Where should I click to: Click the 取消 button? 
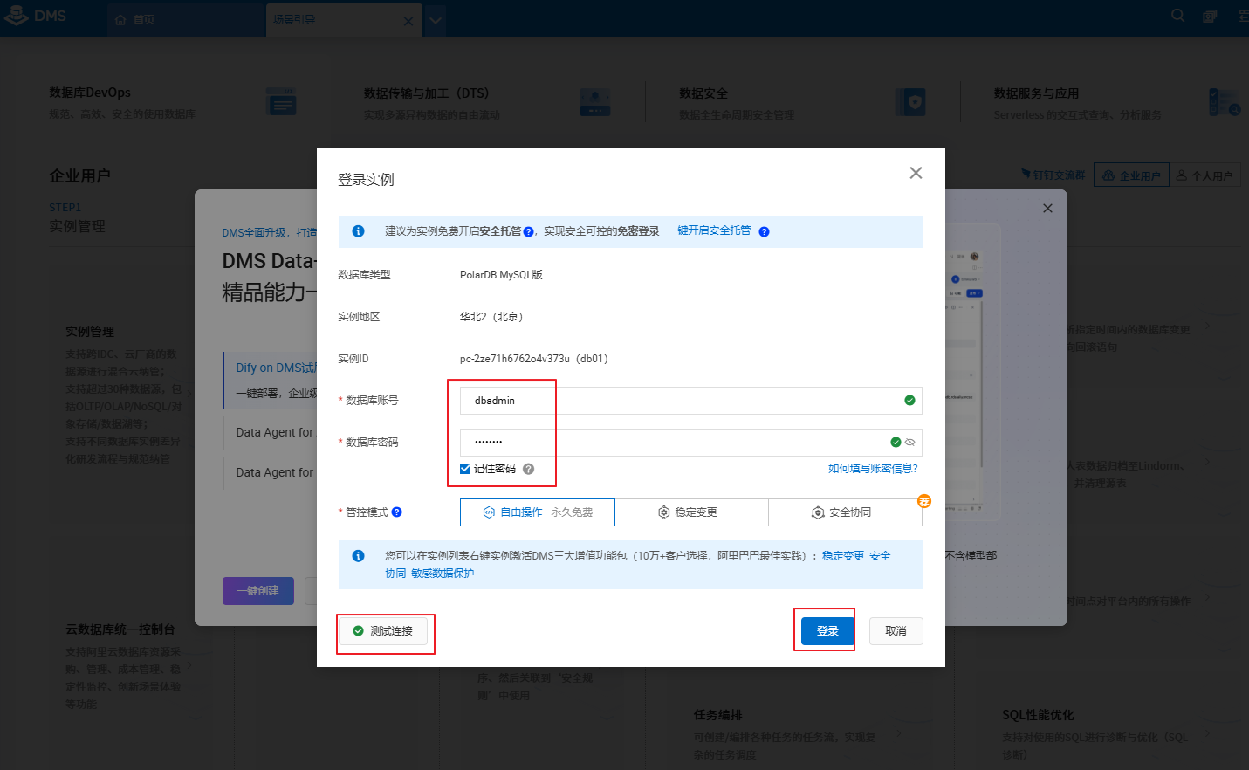896,631
